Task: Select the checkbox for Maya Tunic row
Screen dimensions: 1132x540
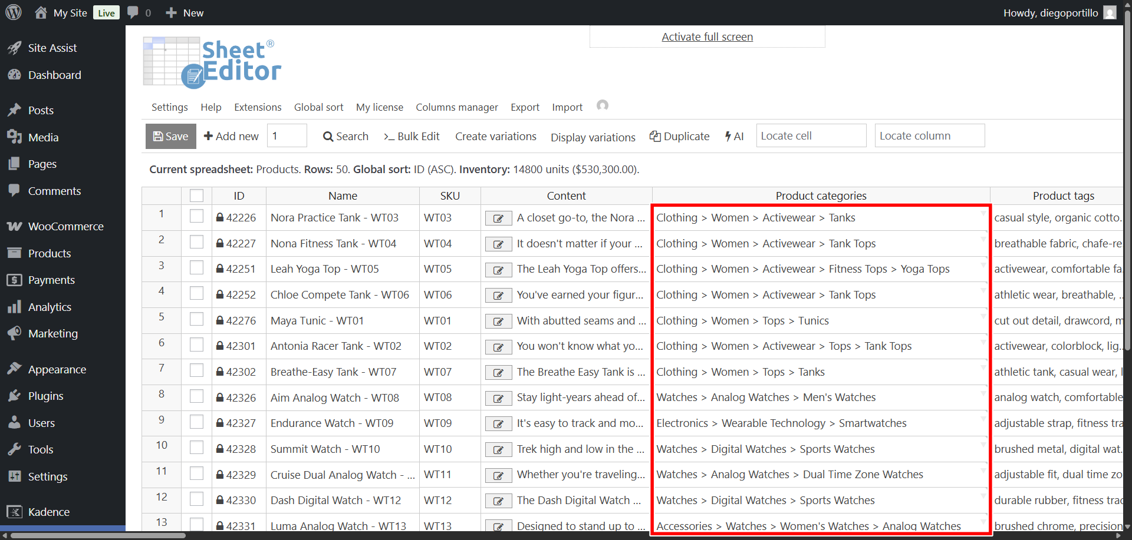Action: click(x=196, y=320)
